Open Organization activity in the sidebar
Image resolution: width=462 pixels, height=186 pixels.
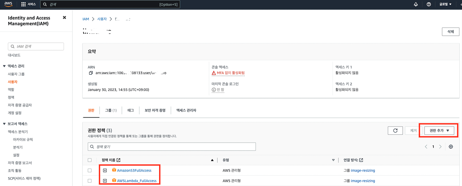(15, 171)
